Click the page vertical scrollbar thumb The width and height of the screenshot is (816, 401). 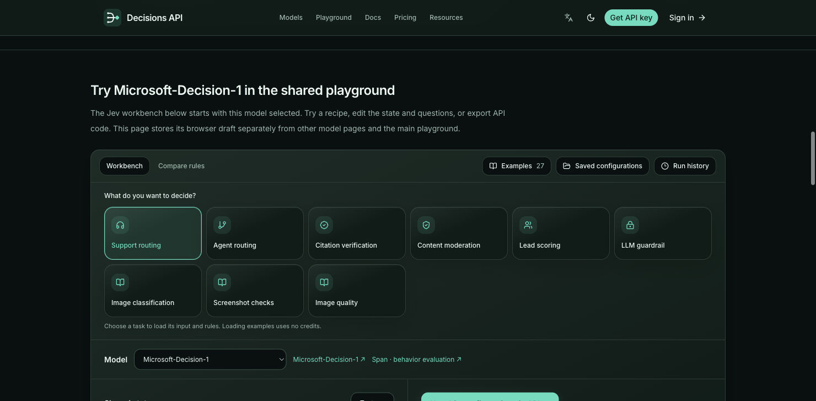click(812, 158)
